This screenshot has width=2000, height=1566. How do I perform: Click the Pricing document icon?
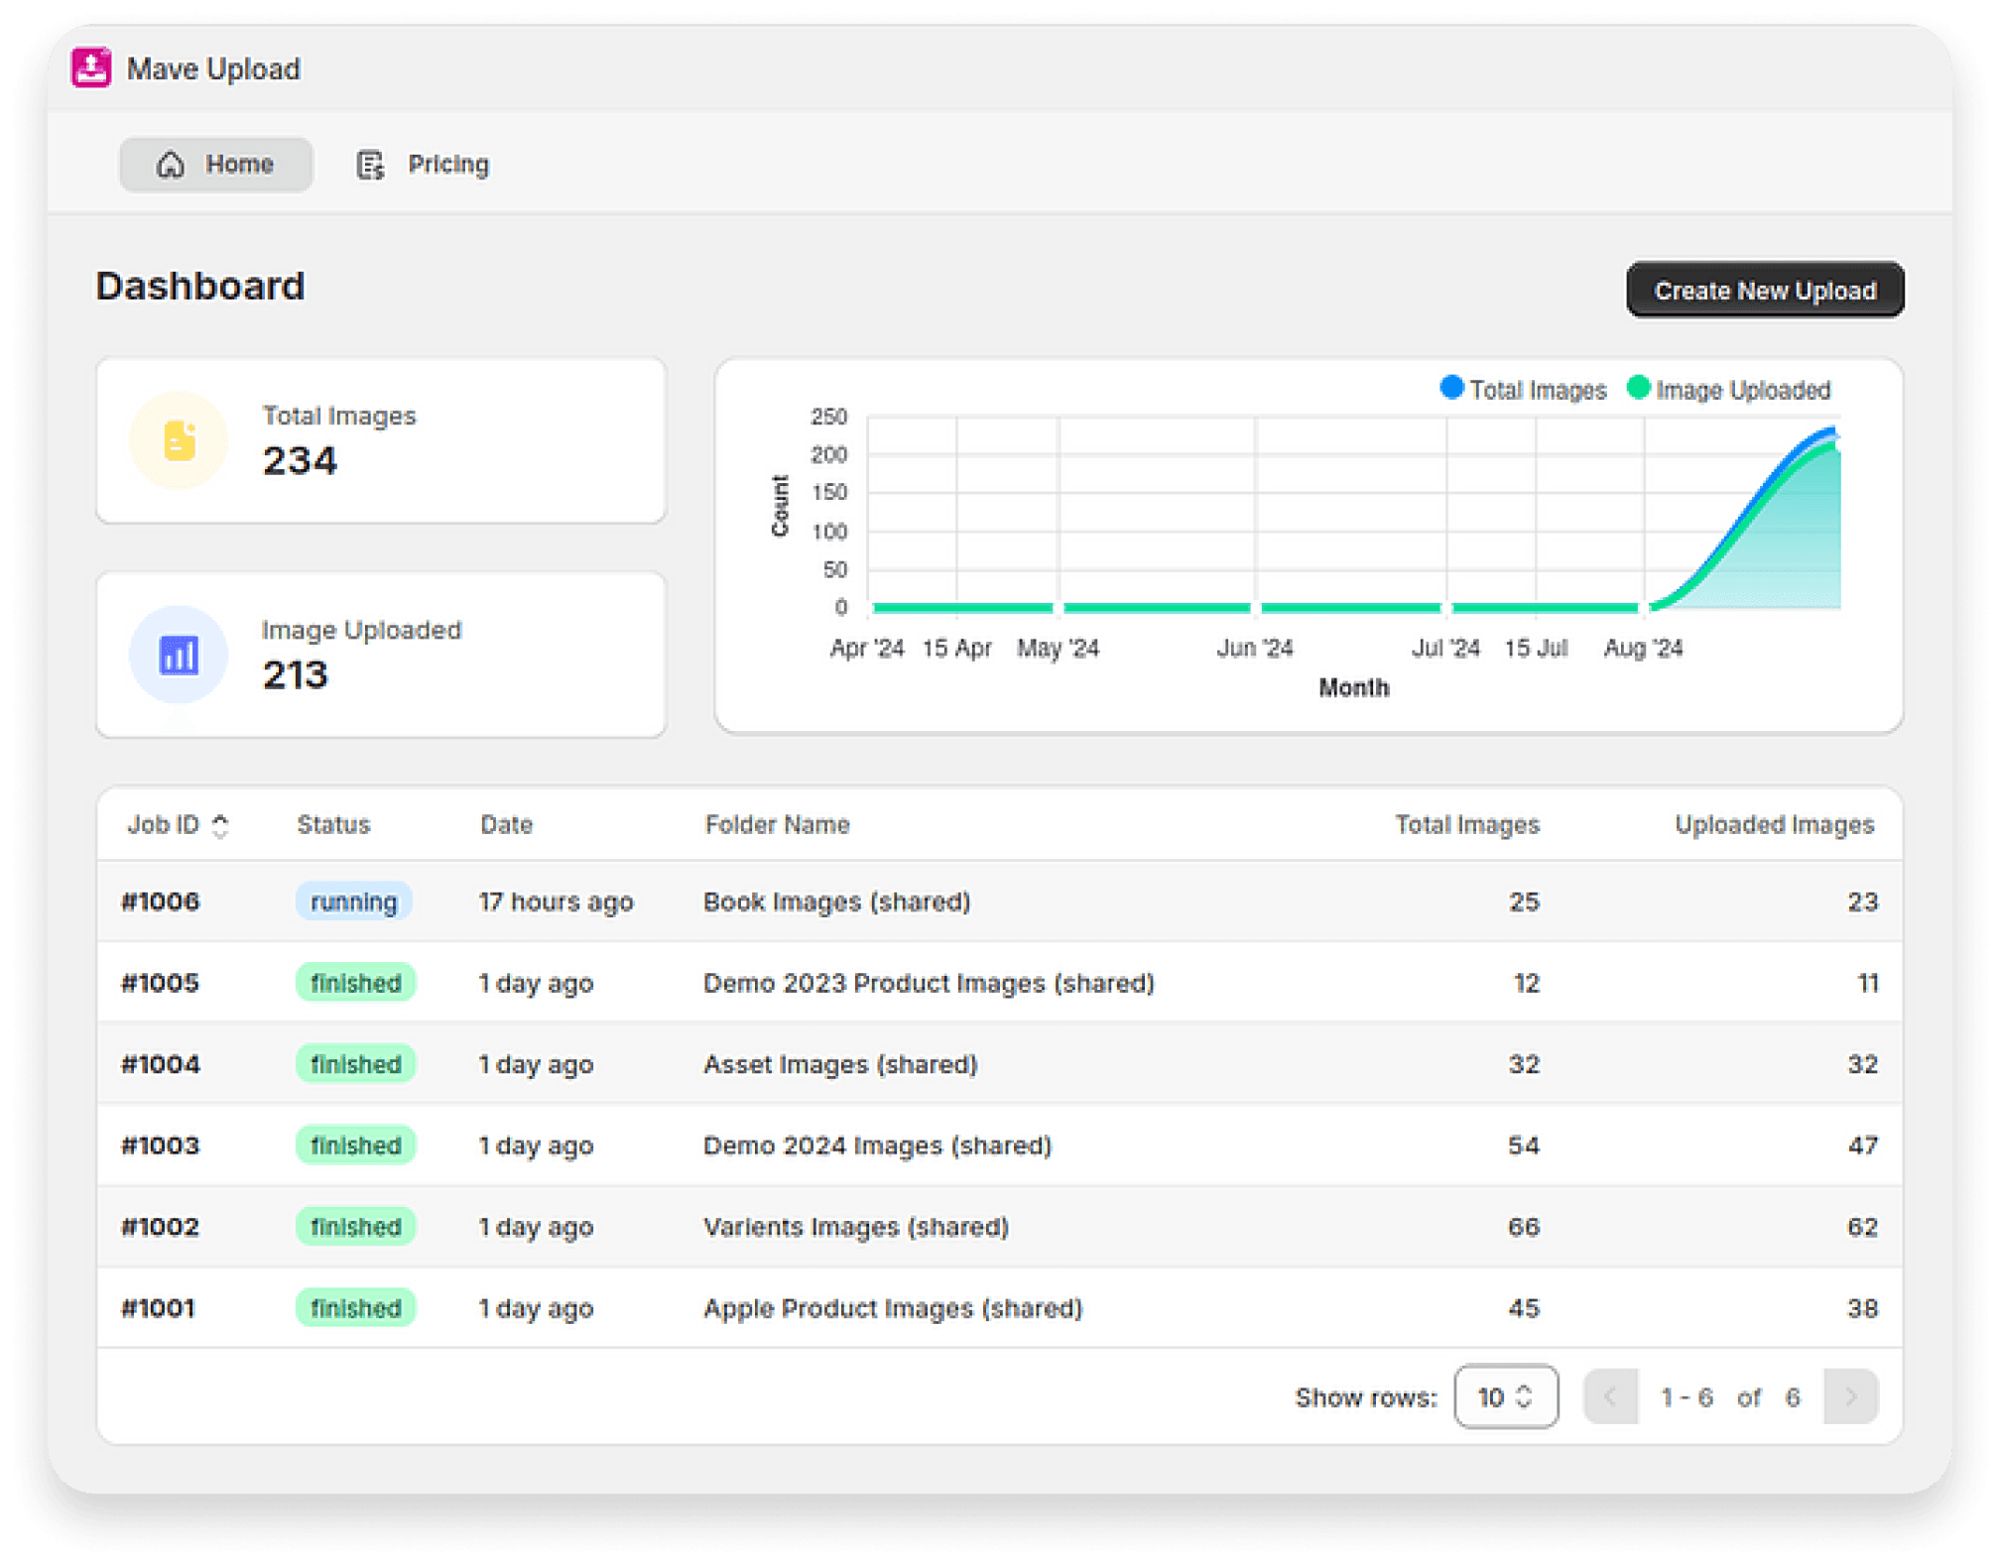370,165
